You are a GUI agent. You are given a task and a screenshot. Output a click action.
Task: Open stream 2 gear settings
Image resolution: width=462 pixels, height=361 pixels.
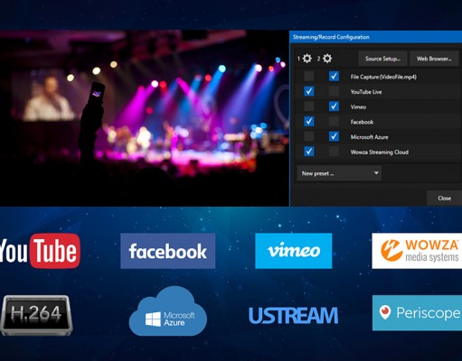pos(327,59)
